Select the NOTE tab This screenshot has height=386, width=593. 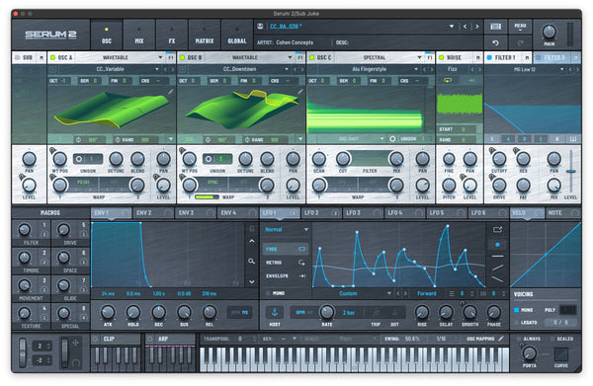562,213
